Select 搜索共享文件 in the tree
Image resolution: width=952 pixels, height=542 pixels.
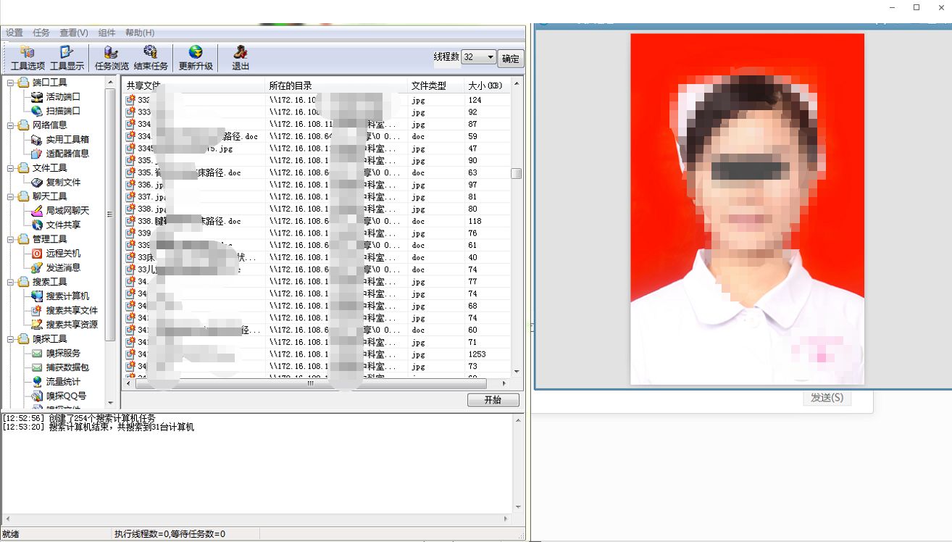(72, 310)
